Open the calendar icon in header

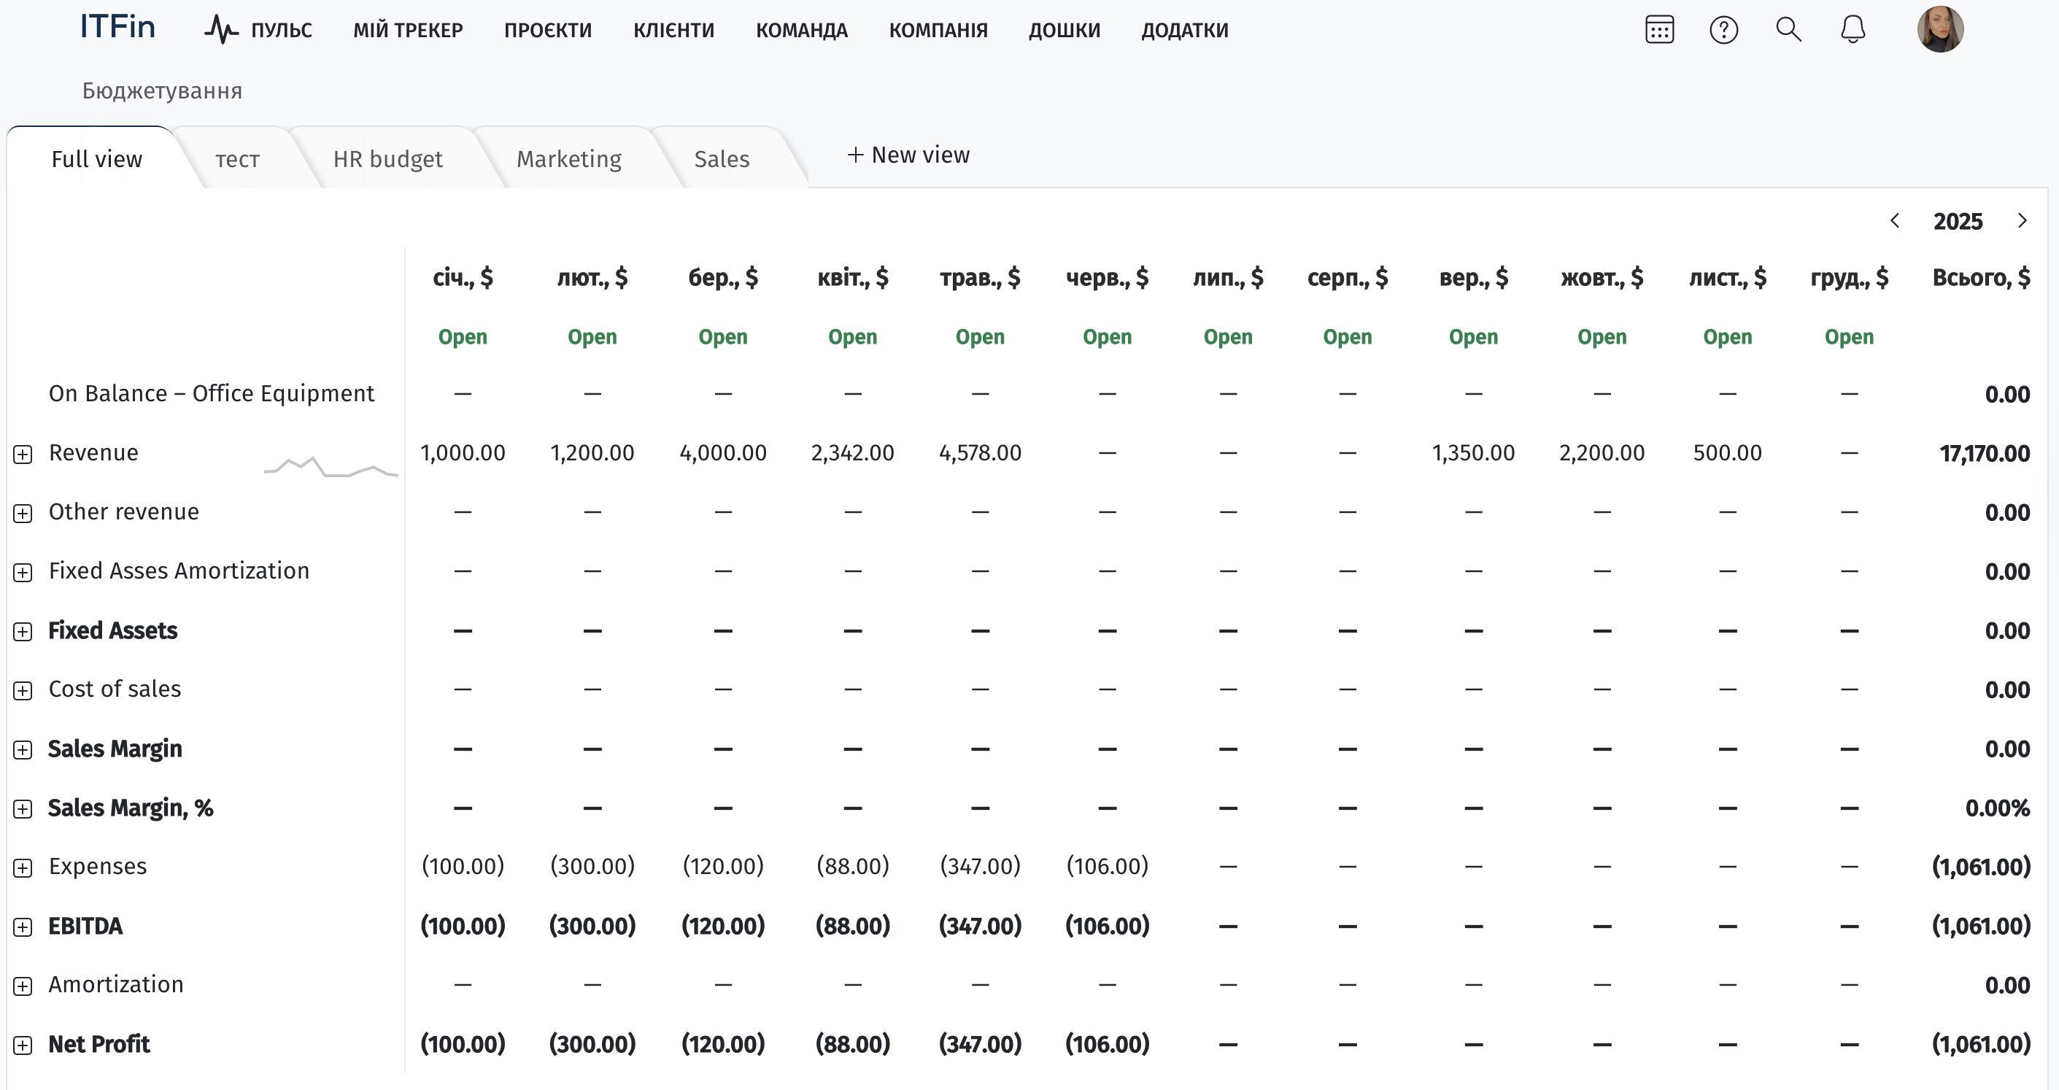tap(1659, 31)
